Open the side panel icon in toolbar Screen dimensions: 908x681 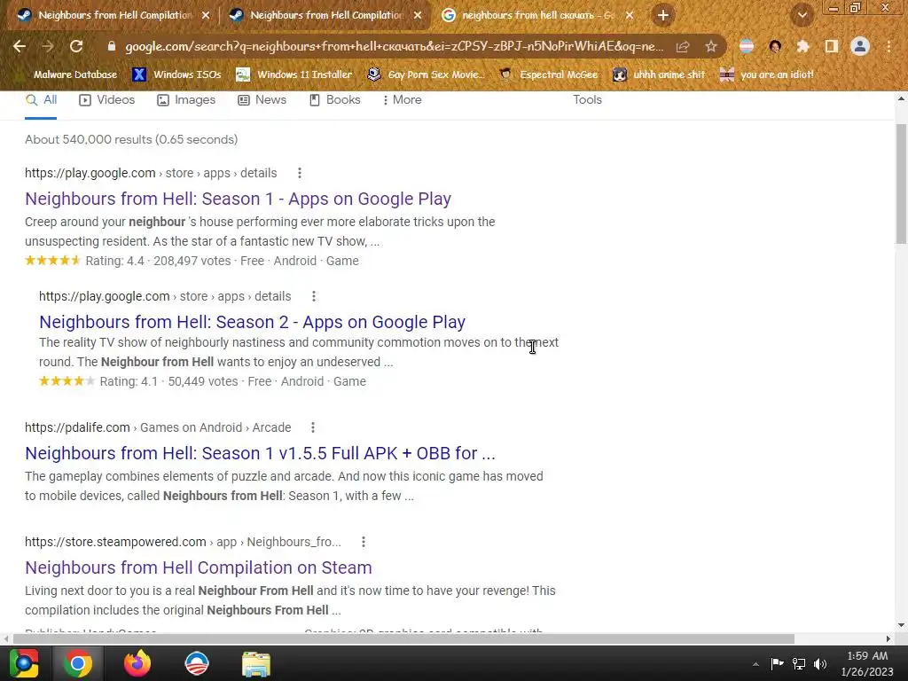832,46
